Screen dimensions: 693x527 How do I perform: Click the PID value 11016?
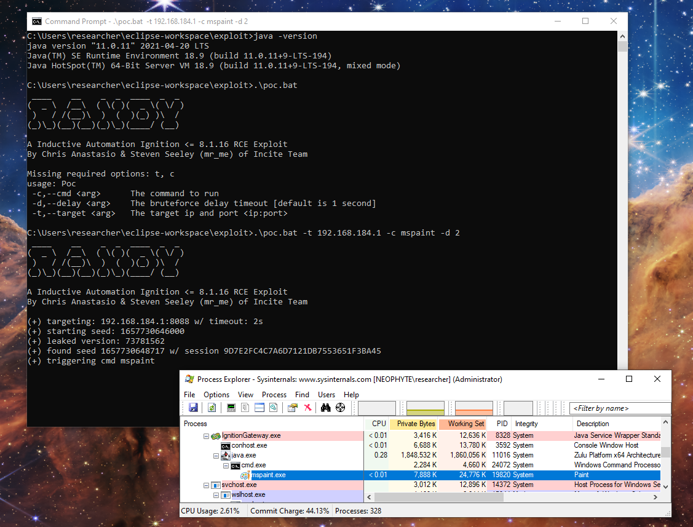(x=502, y=455)
